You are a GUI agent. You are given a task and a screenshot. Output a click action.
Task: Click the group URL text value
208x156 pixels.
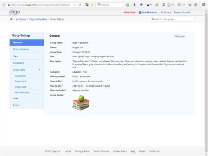point(93,57)
